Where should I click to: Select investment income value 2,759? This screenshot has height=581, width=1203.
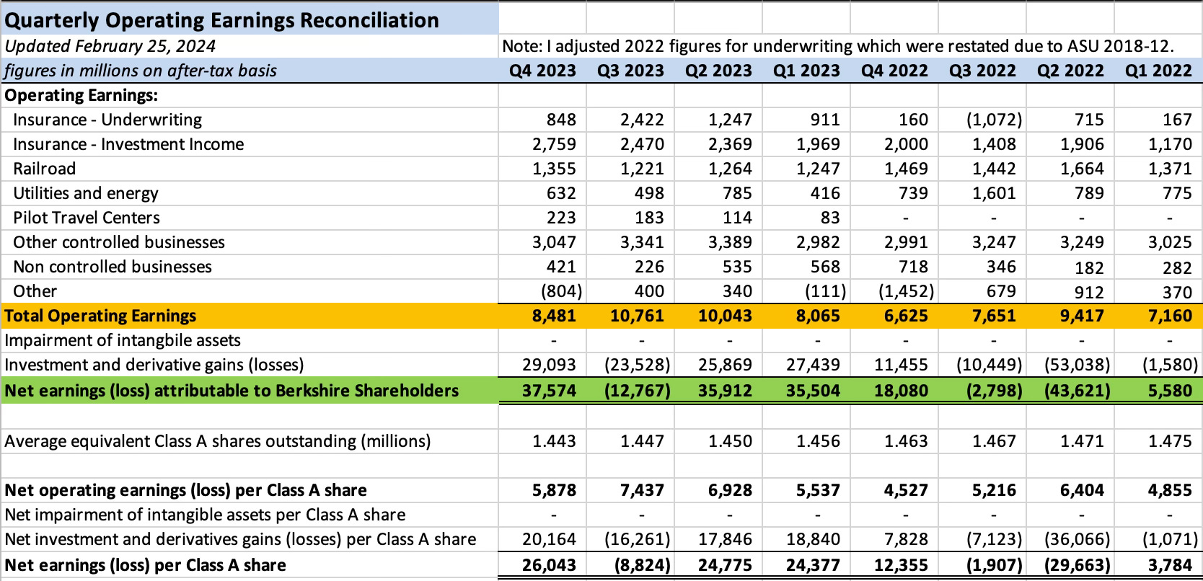(x=554, y=144)
